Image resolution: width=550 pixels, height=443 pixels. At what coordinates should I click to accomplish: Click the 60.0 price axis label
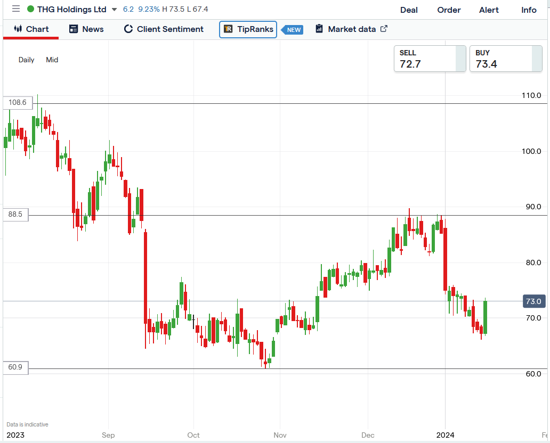click(x=533, y=374)
